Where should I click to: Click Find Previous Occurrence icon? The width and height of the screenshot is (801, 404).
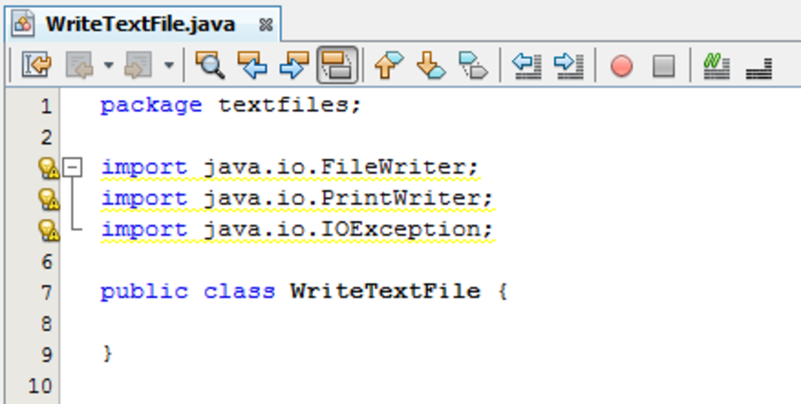tap(252, 66)
